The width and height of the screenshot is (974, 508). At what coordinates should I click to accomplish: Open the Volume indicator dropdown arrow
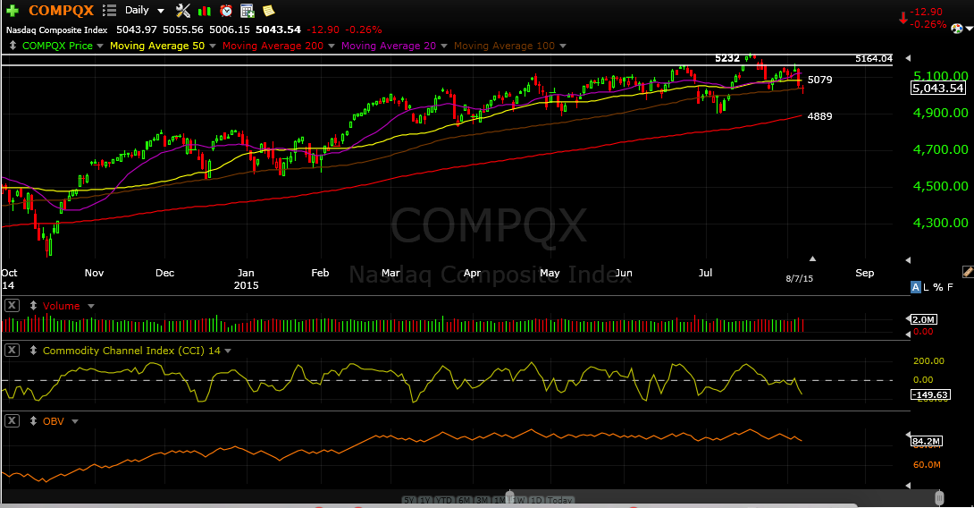click(90, 307)
